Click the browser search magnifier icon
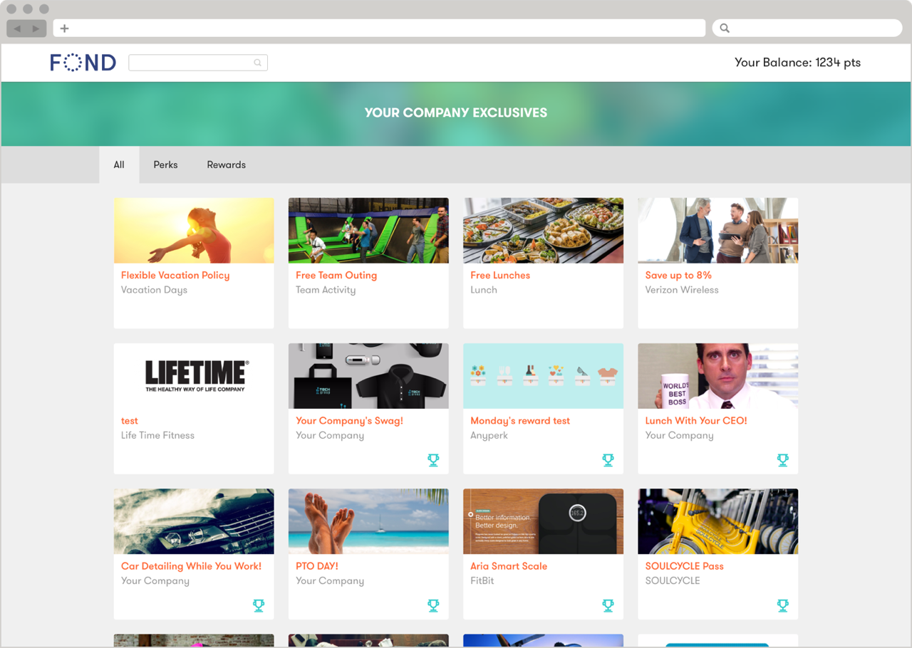This screenshot has height=648, width=912. tap(725, 28)
